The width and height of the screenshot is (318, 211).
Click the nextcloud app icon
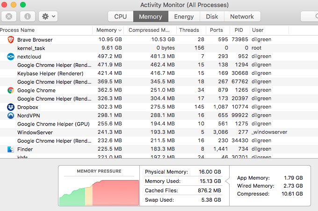coord(11,57)
